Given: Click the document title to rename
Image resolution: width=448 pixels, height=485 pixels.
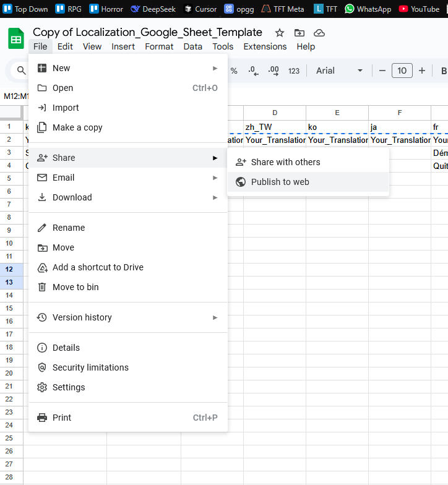Looking at the screenshot, I should click(147, 32).
